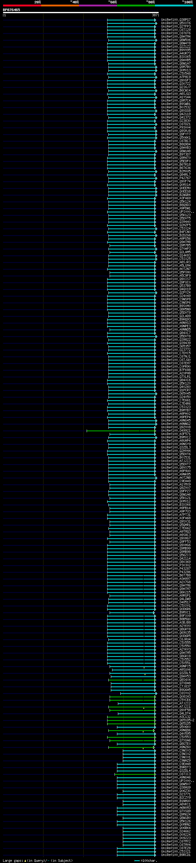Select hit label UniRef100_B9MXC2
This screenshot has width=196, height=863.
pos(176,437)
